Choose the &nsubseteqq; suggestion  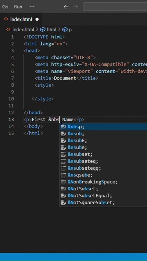(103, 168)
